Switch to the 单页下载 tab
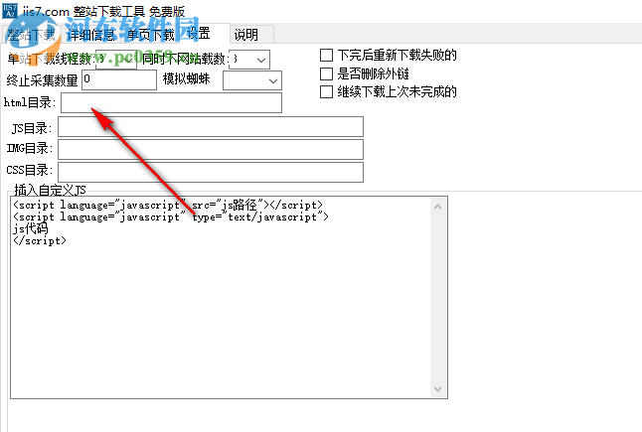The width and height of the screenshot is (642, 432). (151, 35)
